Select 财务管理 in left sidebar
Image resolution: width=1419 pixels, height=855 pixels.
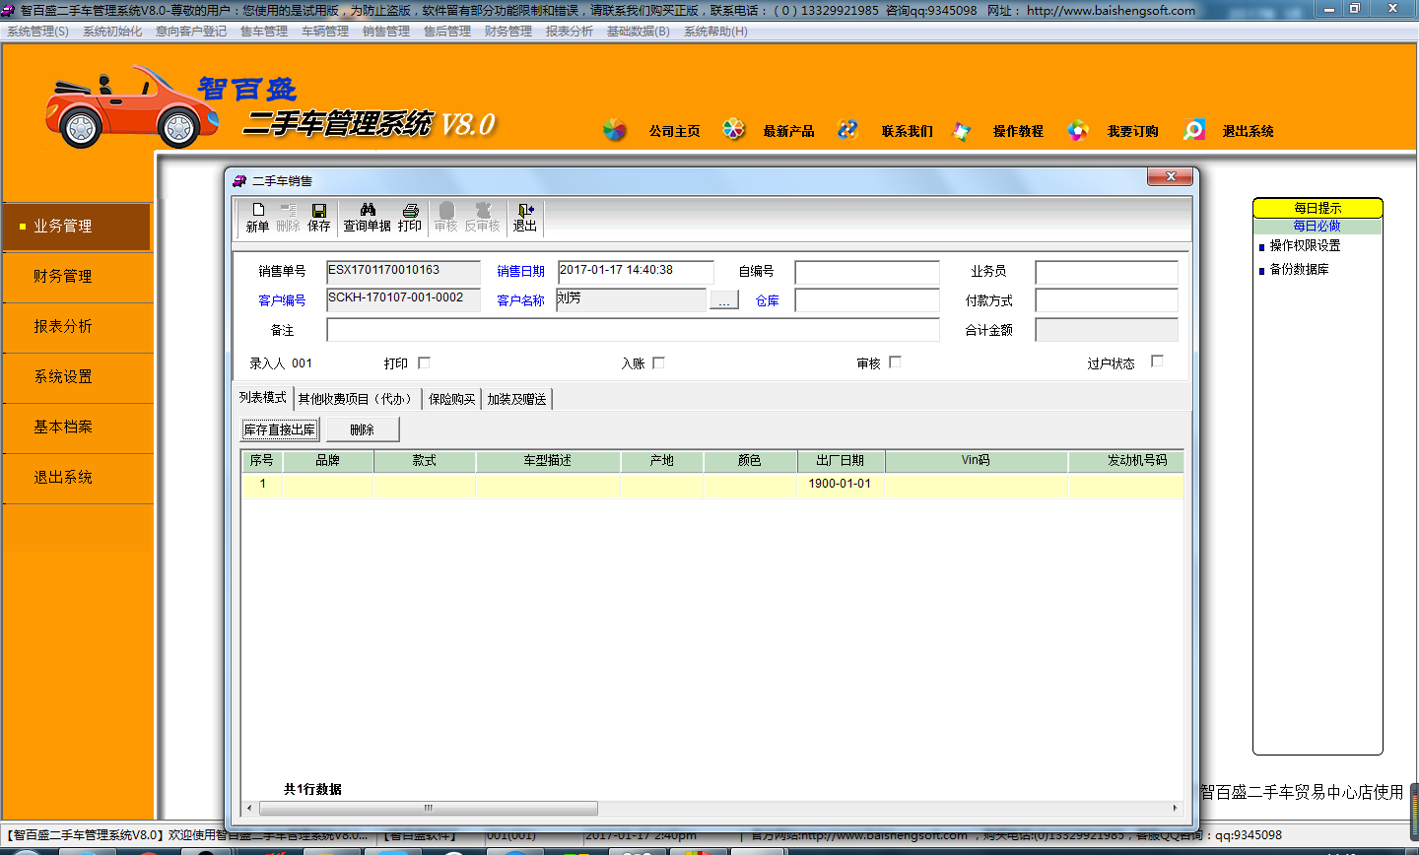coord(77,277)
